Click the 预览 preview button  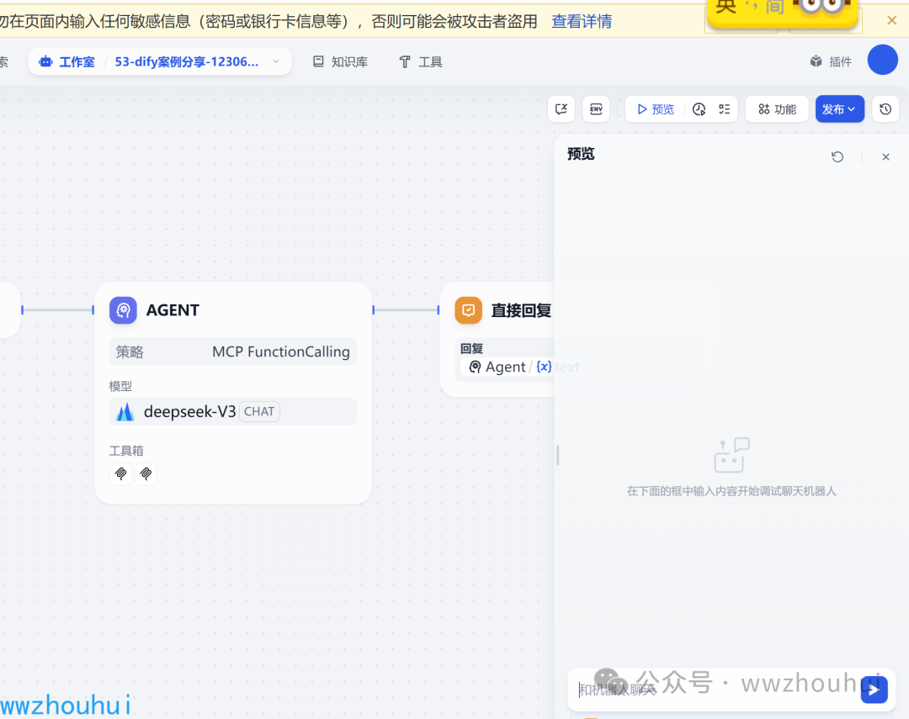click(656, 109)
